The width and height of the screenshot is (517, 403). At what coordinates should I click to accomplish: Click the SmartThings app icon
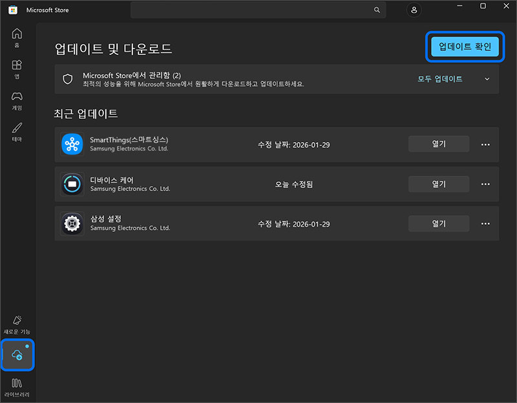tap(72, 143)
